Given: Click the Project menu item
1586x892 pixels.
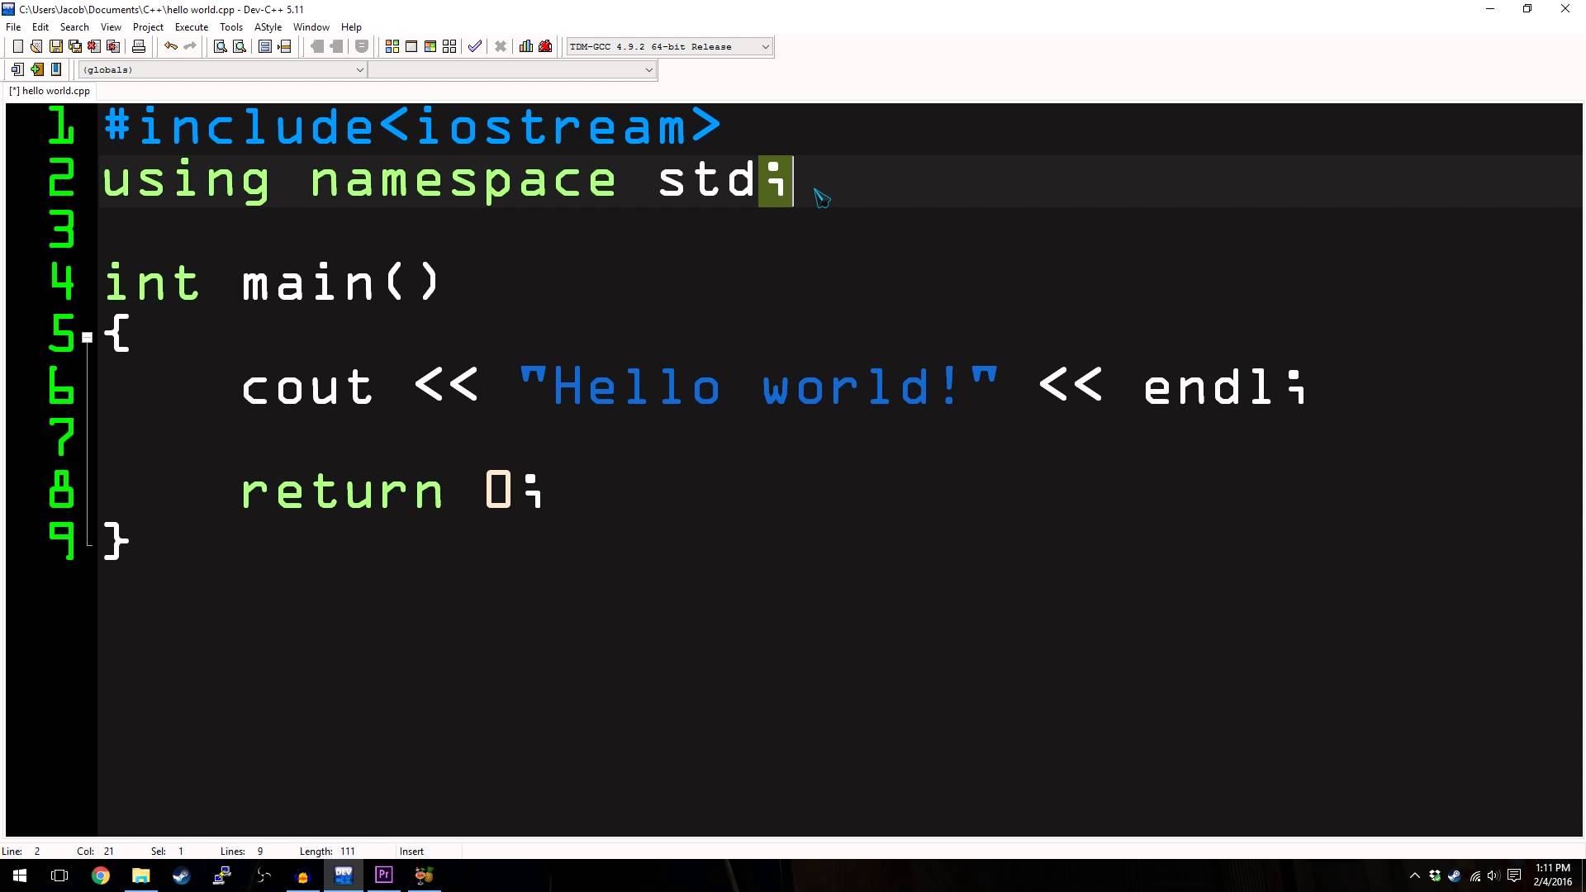Looking at the screenshot, I should (148, 26).
